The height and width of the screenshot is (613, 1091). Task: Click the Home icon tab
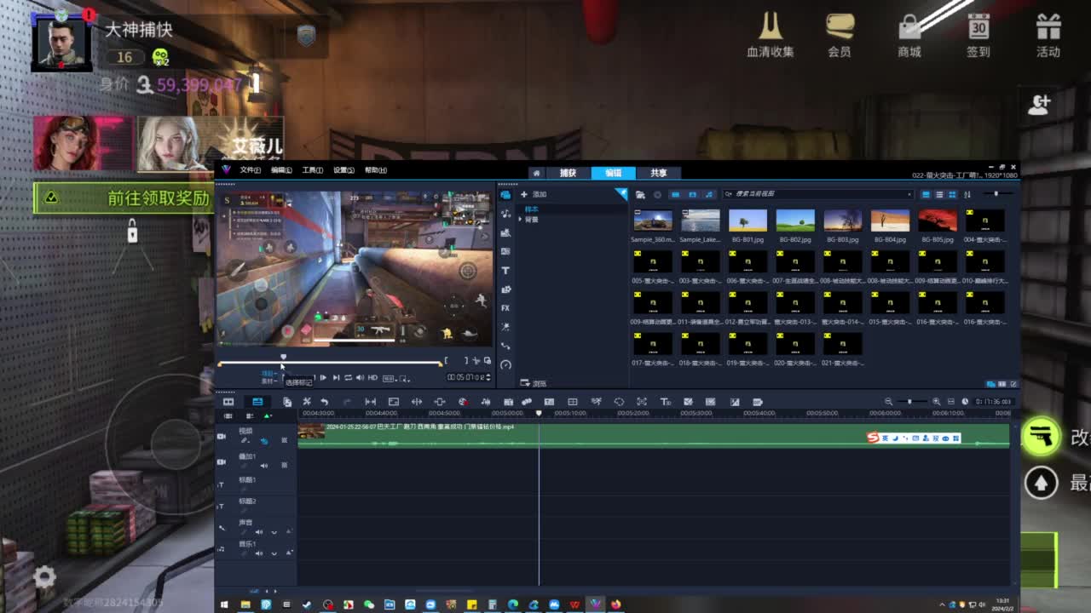point(536,173)
